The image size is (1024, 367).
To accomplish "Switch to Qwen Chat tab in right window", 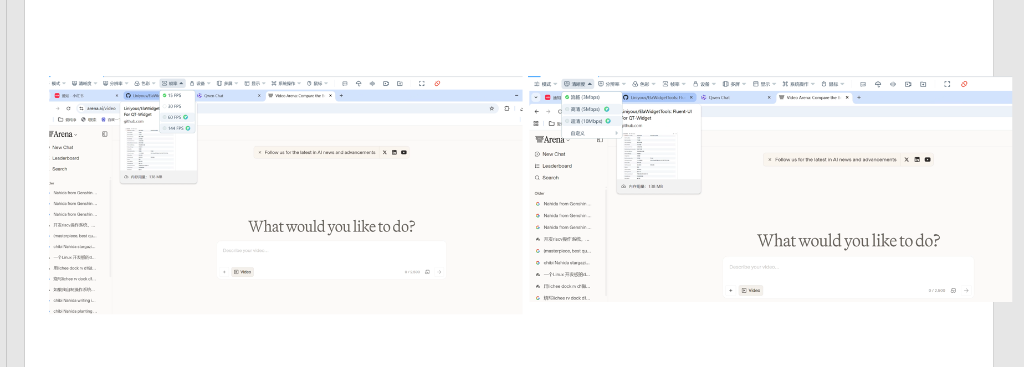I will (x=735, y=97).
